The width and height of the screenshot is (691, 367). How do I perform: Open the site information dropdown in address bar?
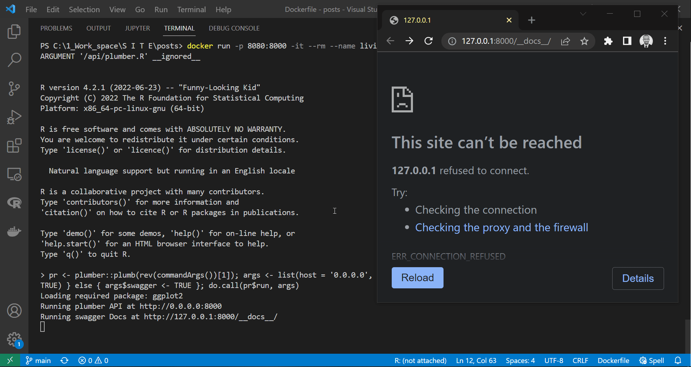point(452,41)
